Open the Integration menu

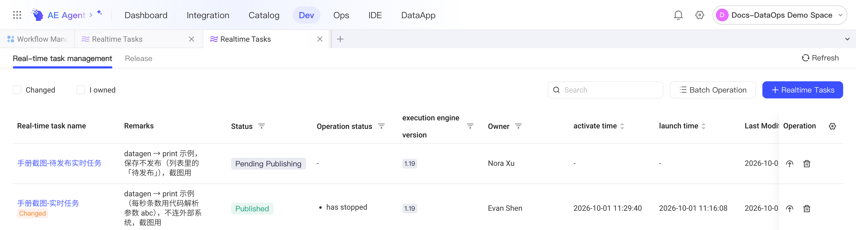tap(208, 15)
